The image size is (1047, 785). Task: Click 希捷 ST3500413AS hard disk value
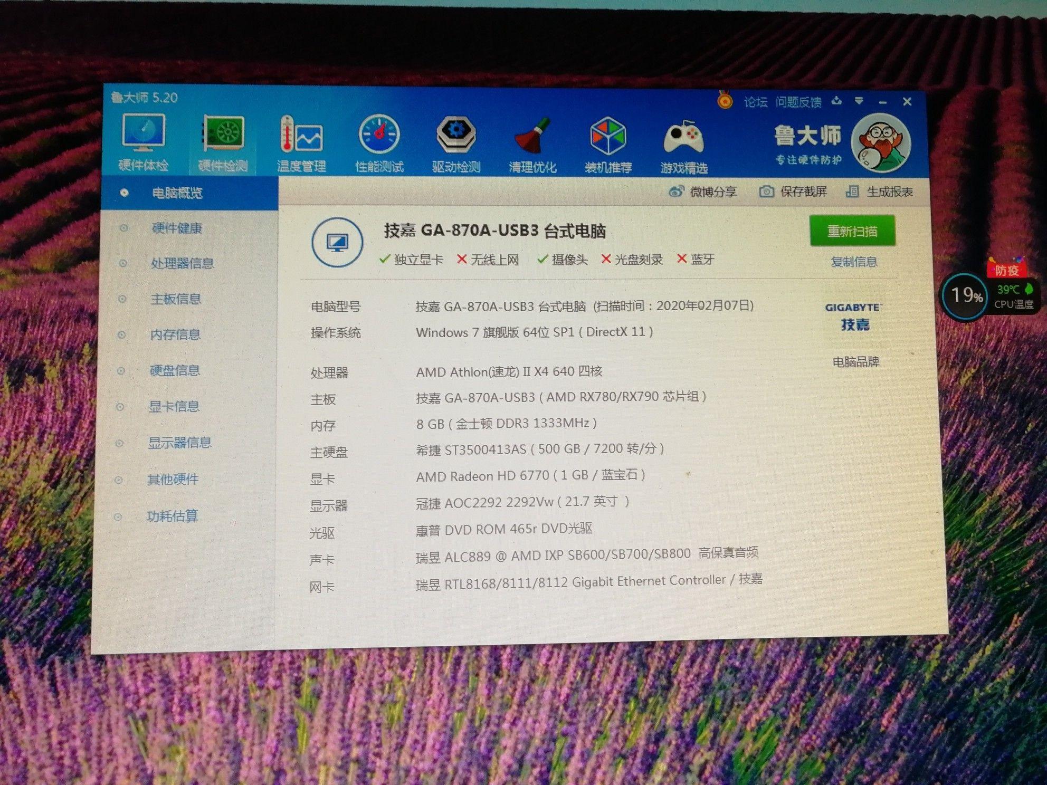539,449
